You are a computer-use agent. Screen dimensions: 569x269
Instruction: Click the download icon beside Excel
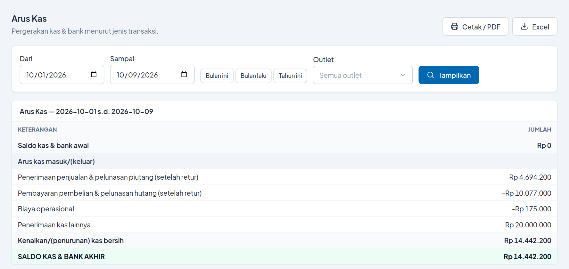click(x=524, y=27)
